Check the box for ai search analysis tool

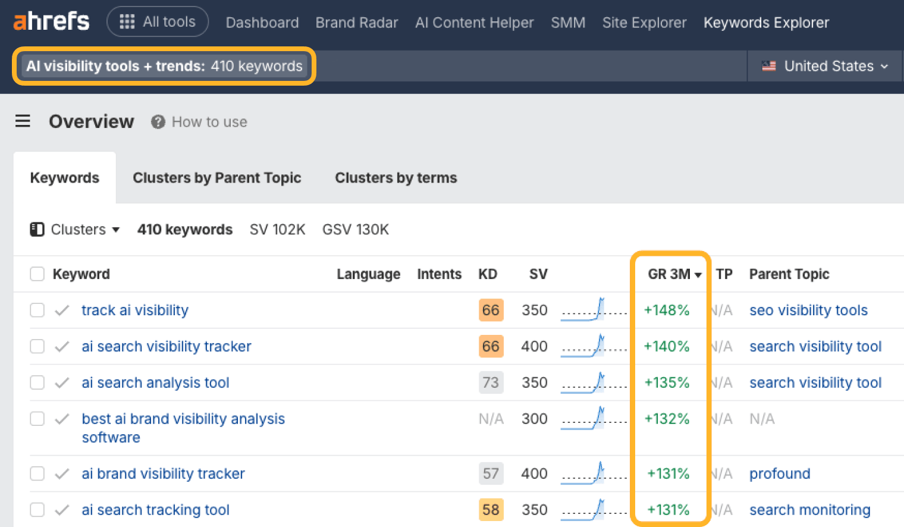(x=37, y=383)
